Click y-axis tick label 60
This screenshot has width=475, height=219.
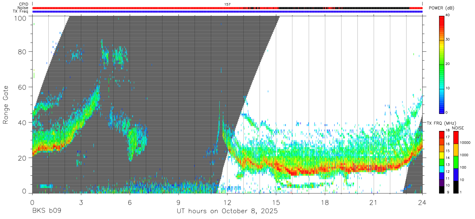(22, 87)
